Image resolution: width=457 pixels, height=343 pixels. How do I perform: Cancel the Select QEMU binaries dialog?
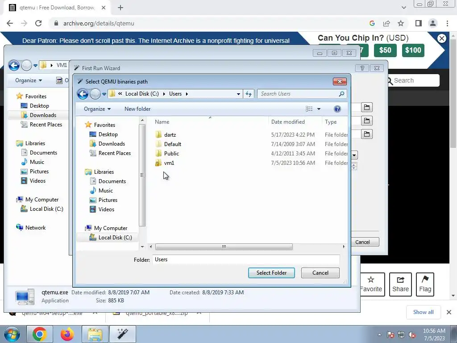coord(320,273)
